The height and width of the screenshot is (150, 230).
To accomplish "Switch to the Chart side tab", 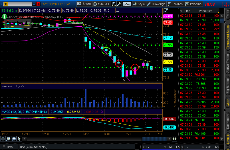I will [228, 102].
